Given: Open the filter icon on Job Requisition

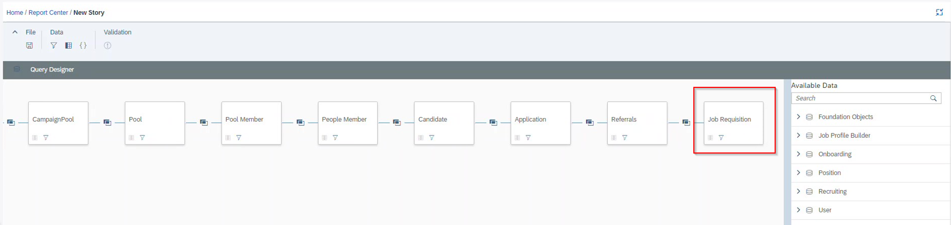Looking at the screenshot, I should pyautogui.click(x=721, y=138).
